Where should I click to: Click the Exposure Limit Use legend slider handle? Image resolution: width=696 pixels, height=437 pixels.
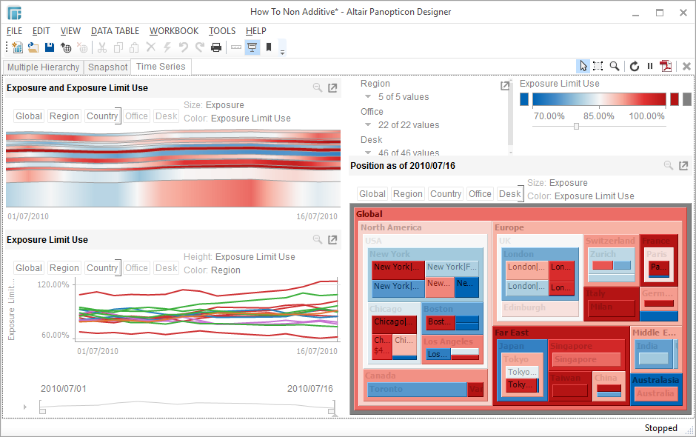point(576,127)
